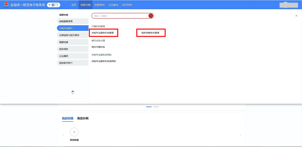
Task: Switch to 我的收藏 tab
Action: pos(68,118)
